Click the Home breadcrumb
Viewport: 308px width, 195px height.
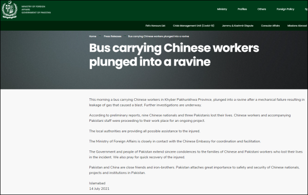pos(92,36)
